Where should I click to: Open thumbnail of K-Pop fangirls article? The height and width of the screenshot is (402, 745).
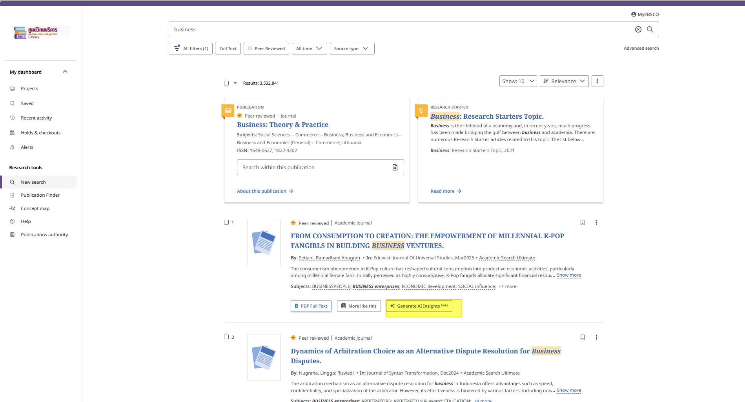(264, 243)
